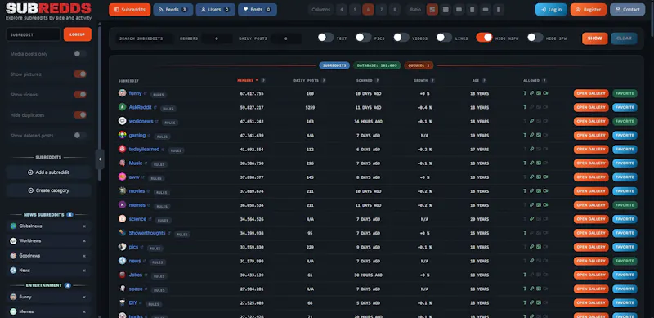Viewport: 654px width, 318px height.
Task: Open external link icon next to funny
Action: (x=146, y=93)
